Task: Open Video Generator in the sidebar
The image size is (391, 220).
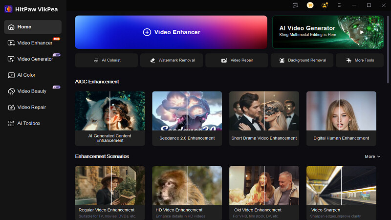Action: [33, 59]
